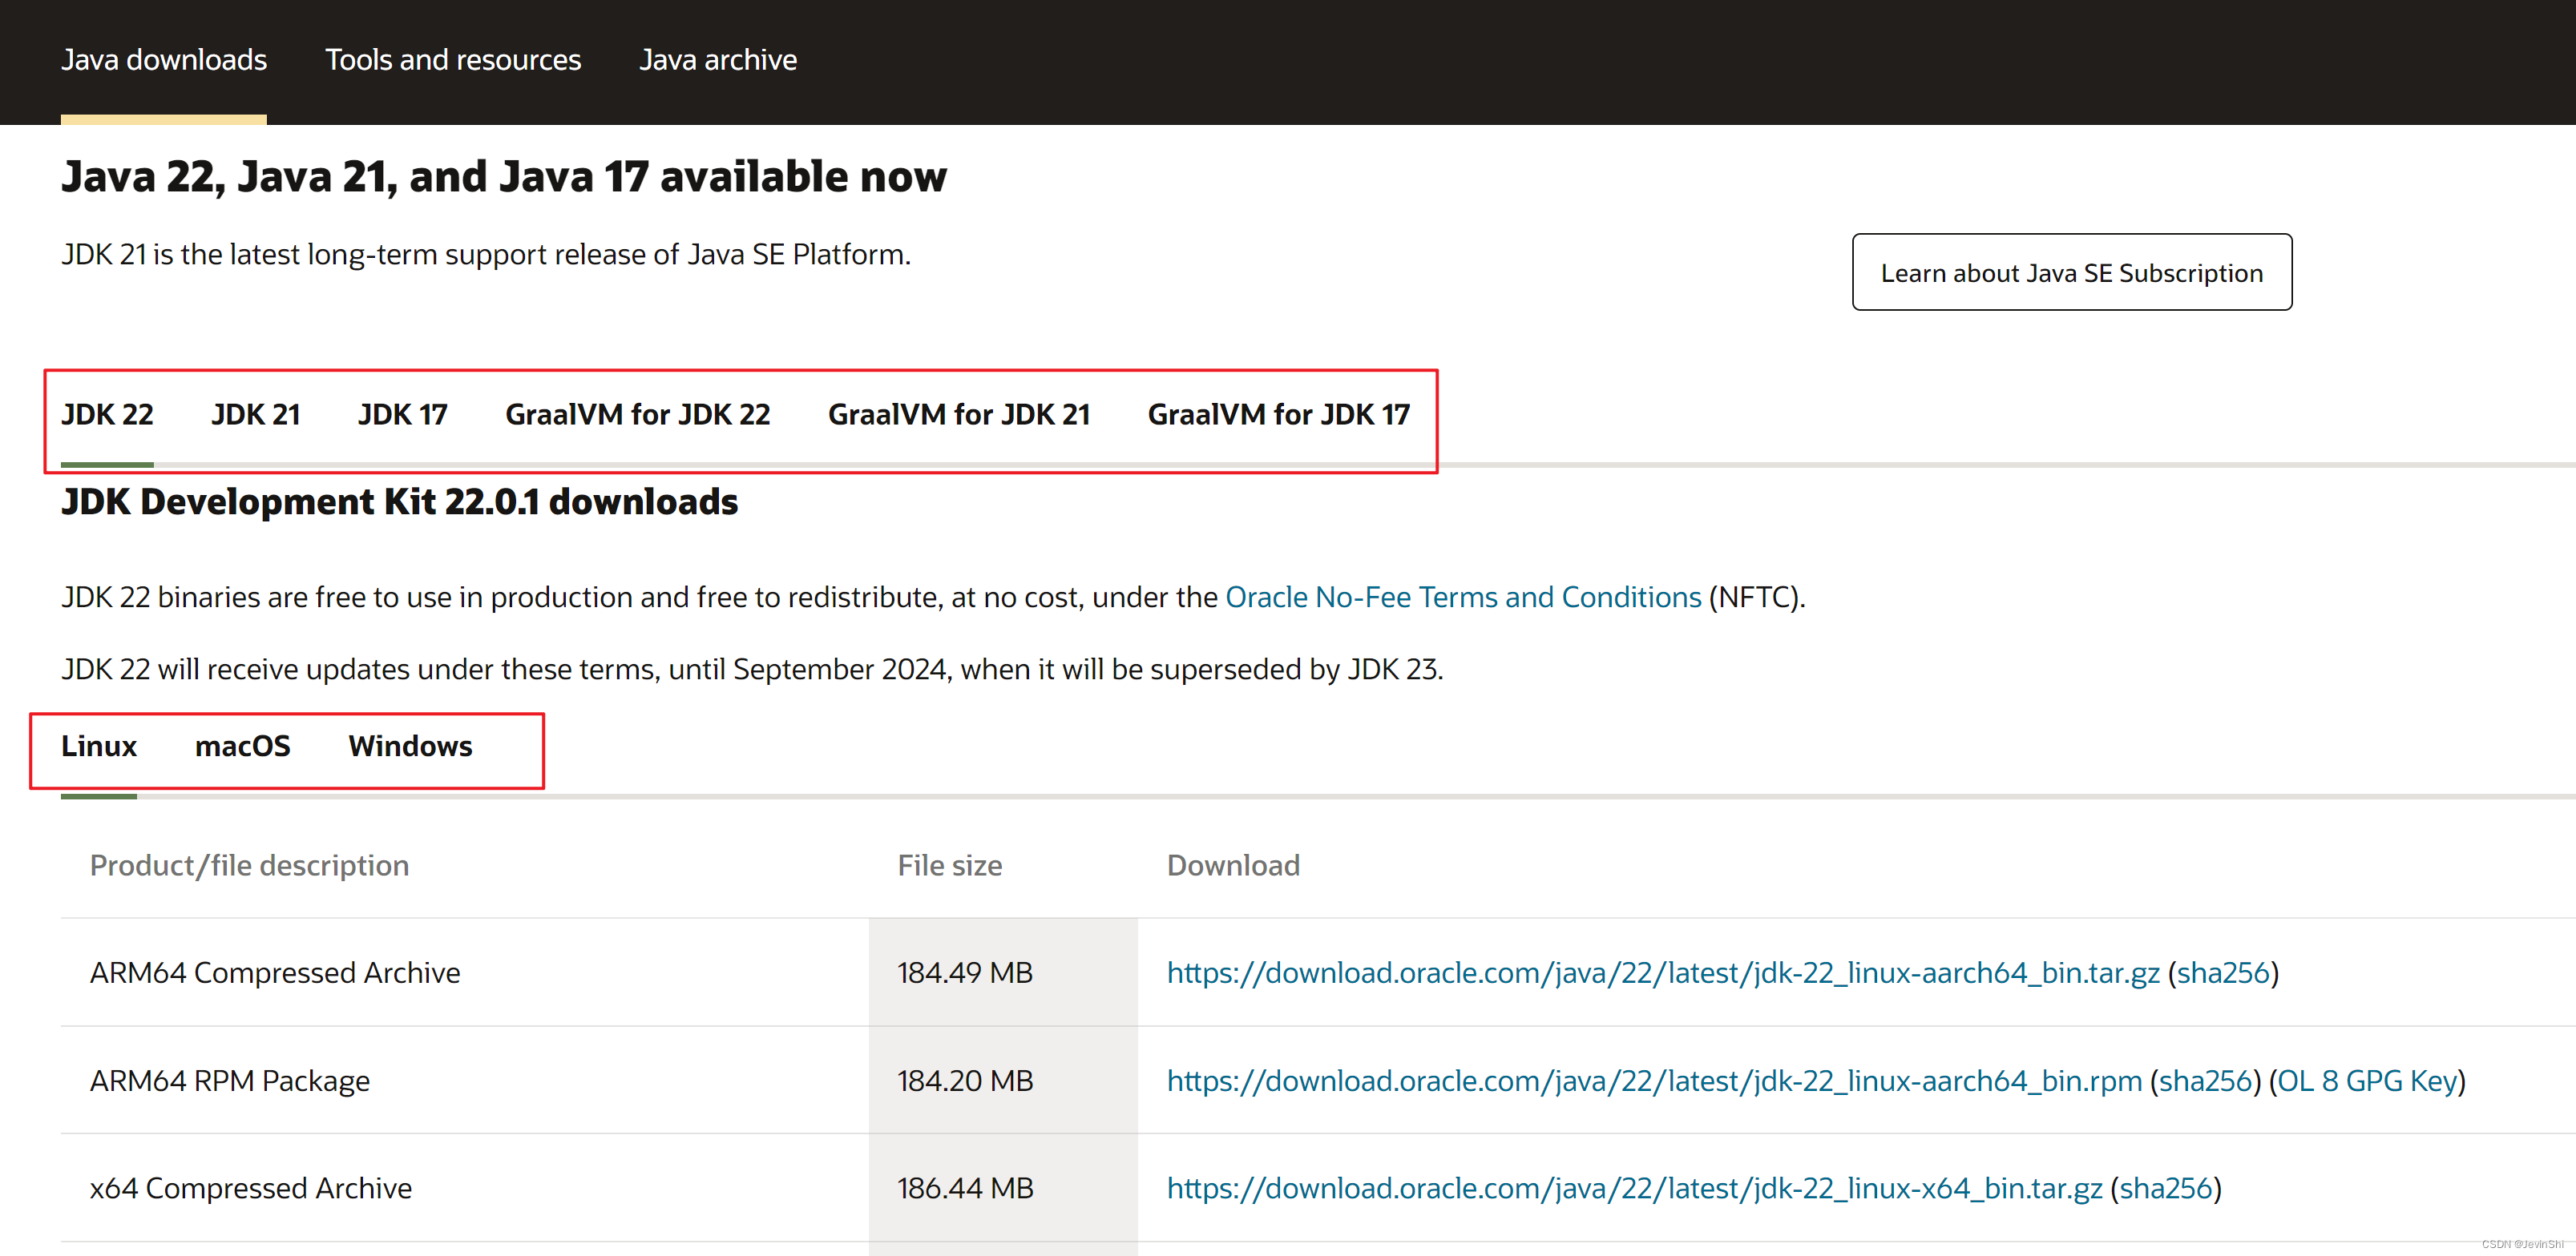Image resolution: width=2576 pixels, height=1256 pixels.
Task: Download the linux-aarch64 rpm package link
Action: click(1653, 1081)
